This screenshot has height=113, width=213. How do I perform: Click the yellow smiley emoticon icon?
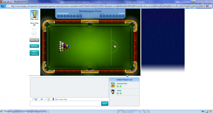tap(49, 99)
